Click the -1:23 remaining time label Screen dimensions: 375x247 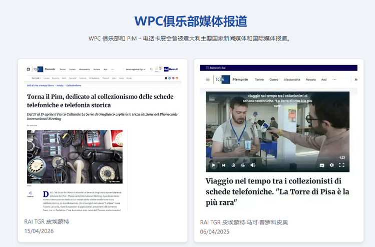[342, 157]
